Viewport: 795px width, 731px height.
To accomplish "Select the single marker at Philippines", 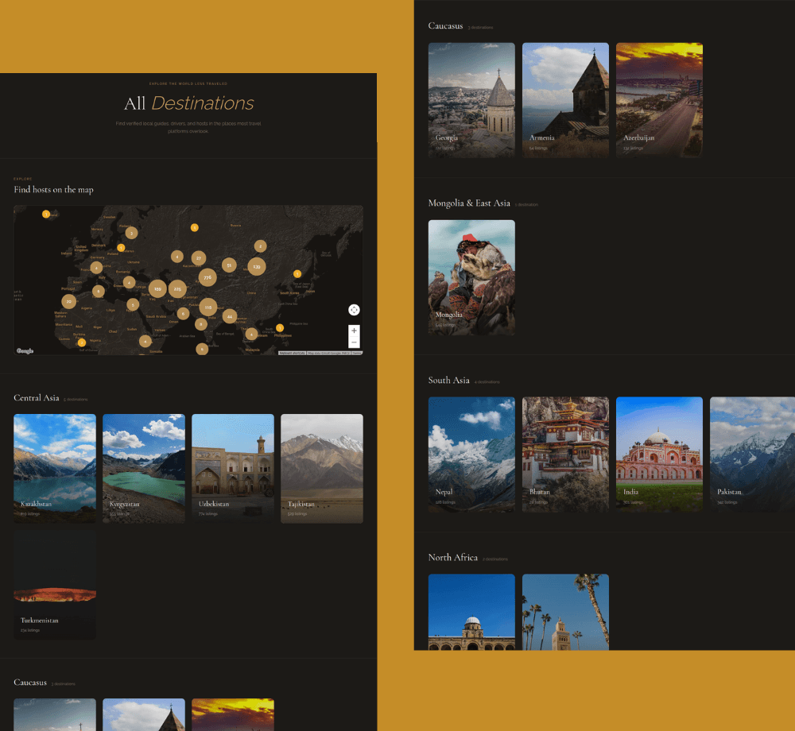I will coord(279,328).
